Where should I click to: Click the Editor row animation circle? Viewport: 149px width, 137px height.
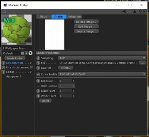tap(4, 72)
